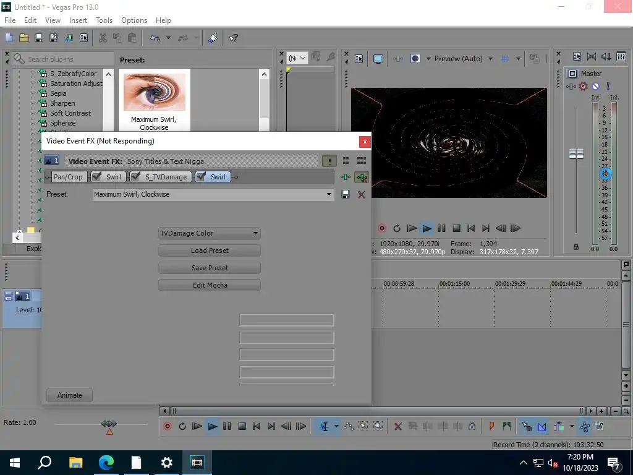Delete the preset with the X icon

pos(361,194)
